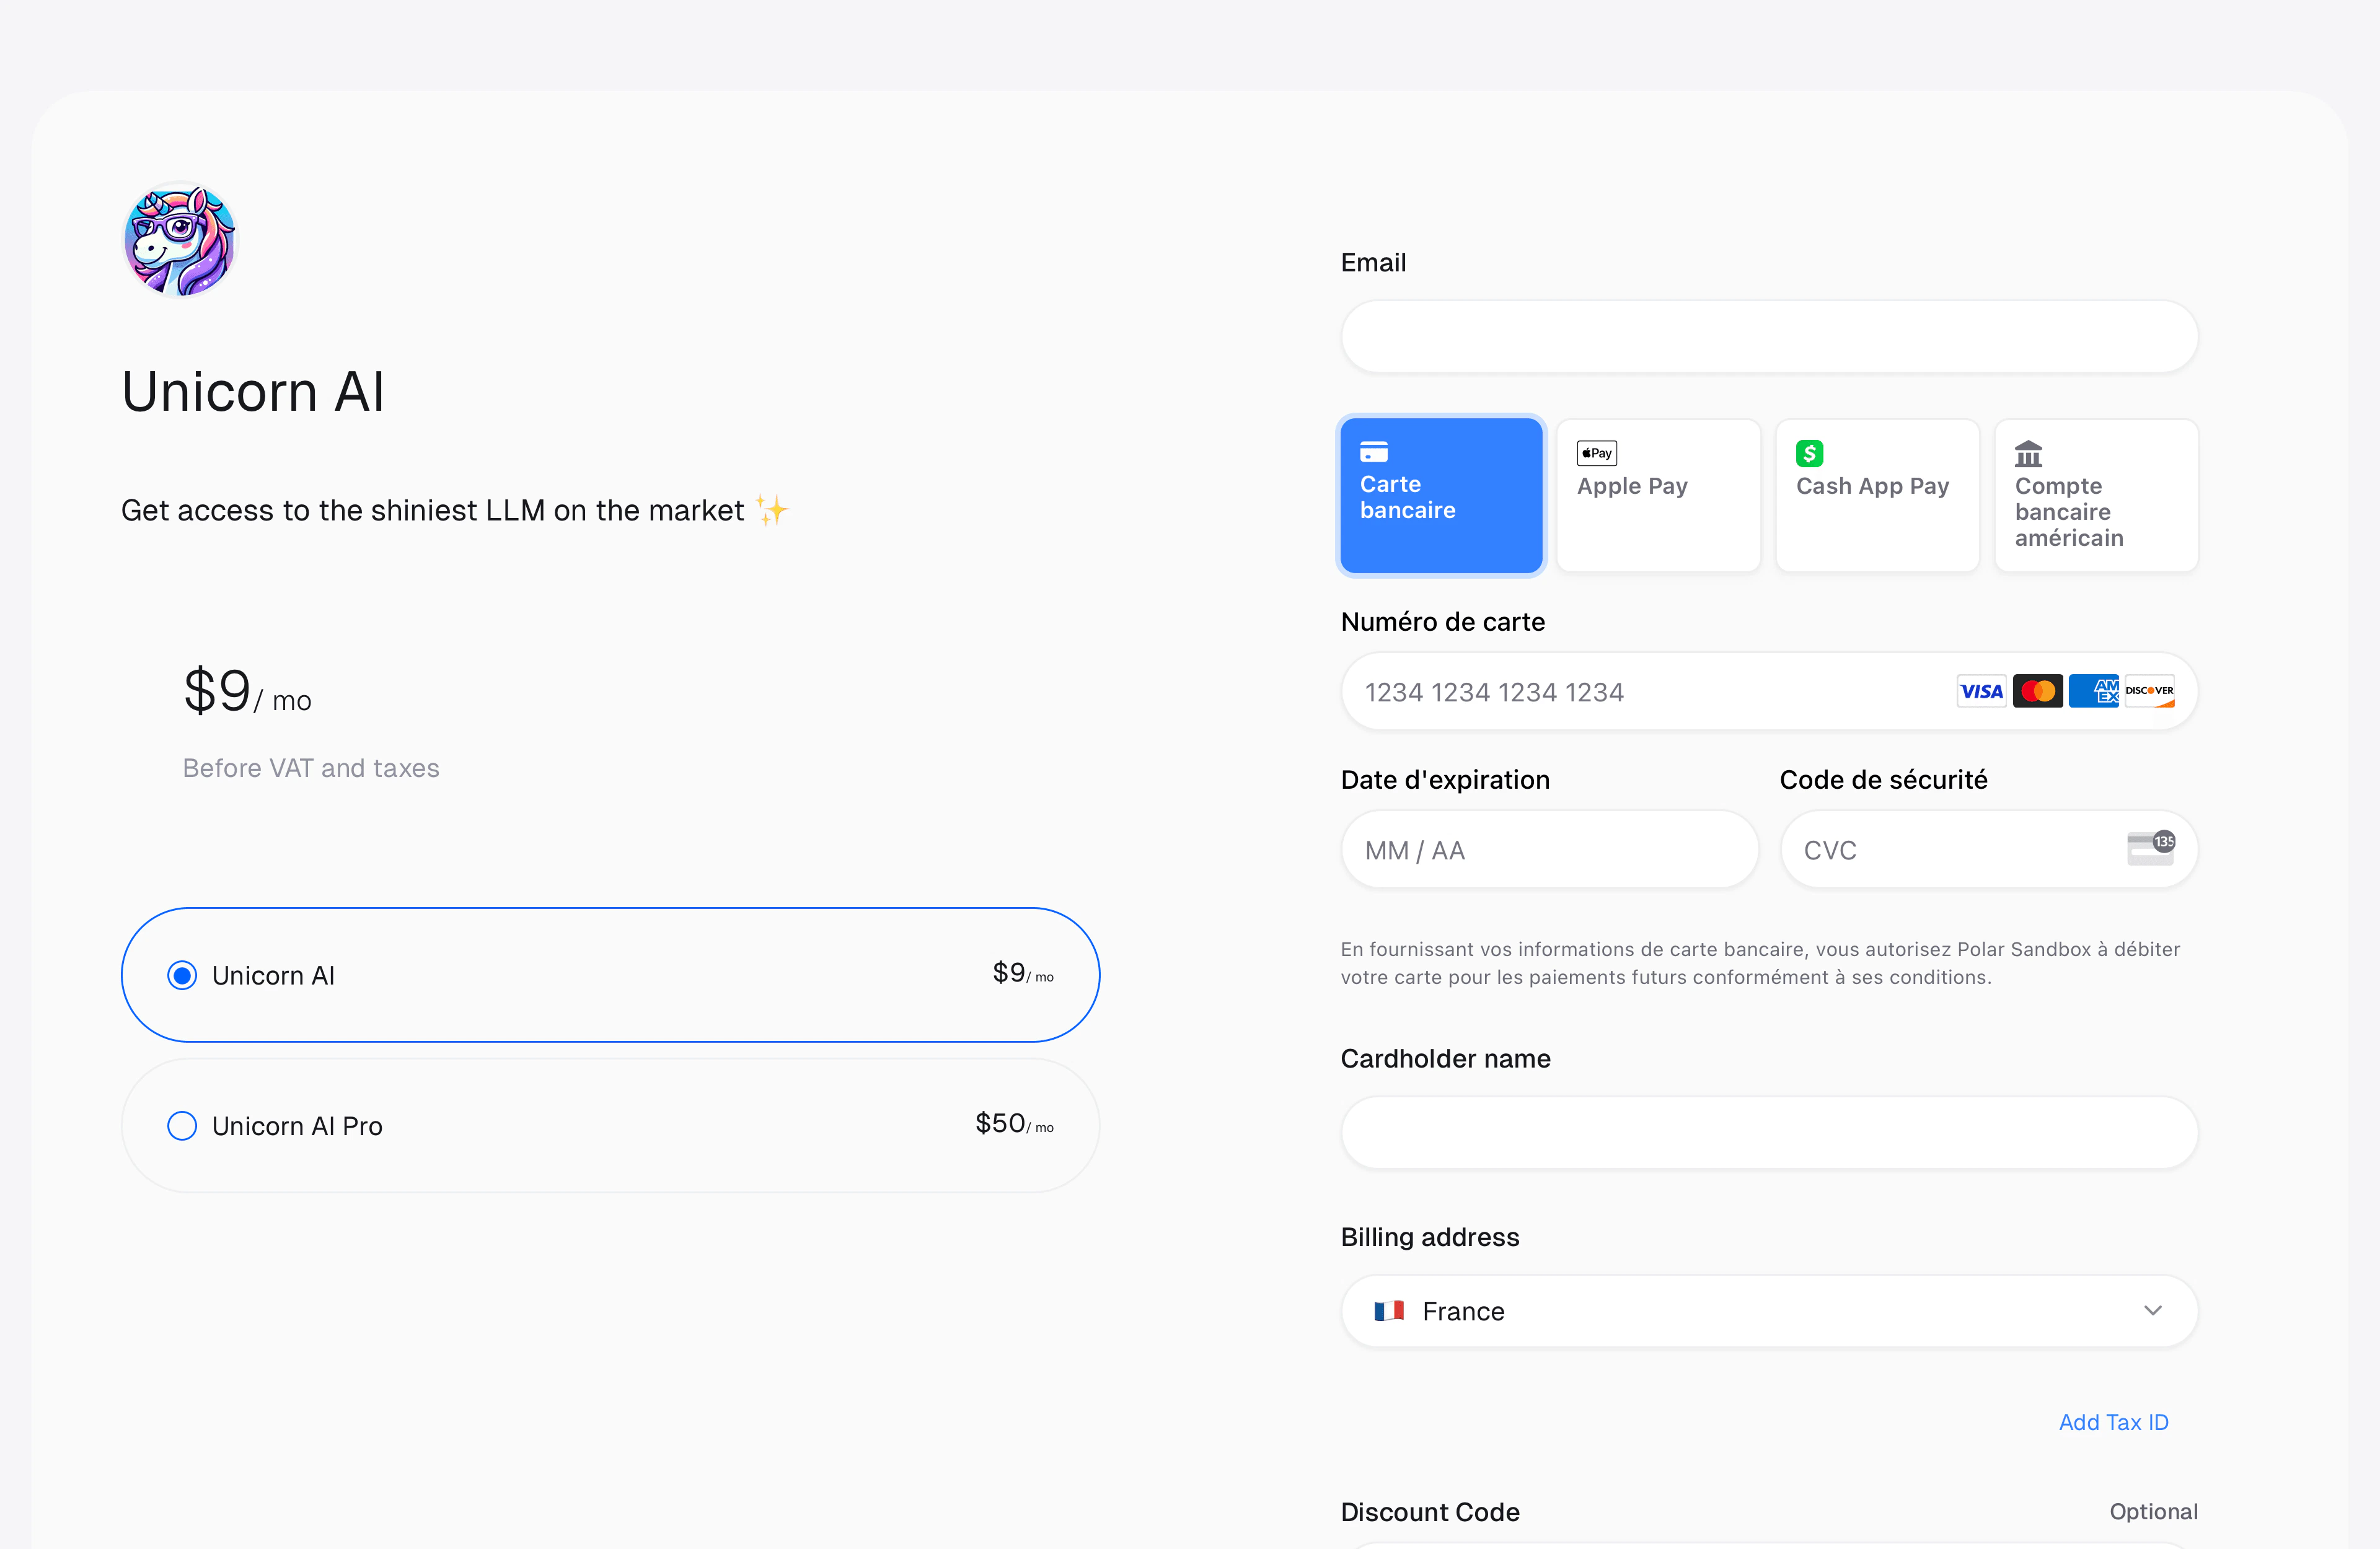Viewport: 2380px width, 1549px height.
Task: Click the French flag icon
Action: coord(1388,1310)
